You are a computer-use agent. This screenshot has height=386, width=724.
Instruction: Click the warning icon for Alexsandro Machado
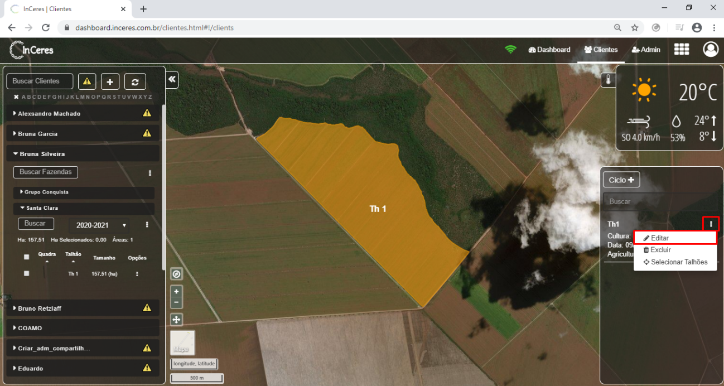147,113
